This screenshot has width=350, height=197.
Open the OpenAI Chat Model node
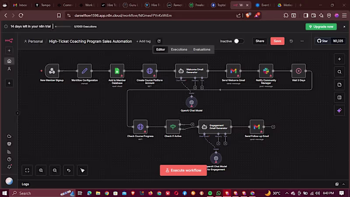pyautogui.click(x=192, y=102)
